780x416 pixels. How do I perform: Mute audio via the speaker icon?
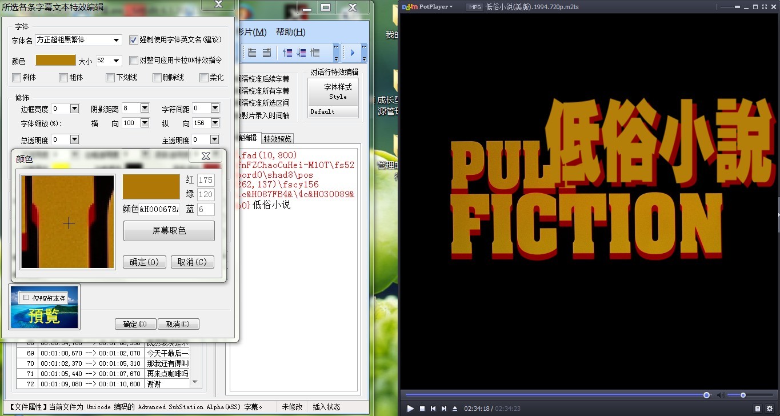[721, 395]
